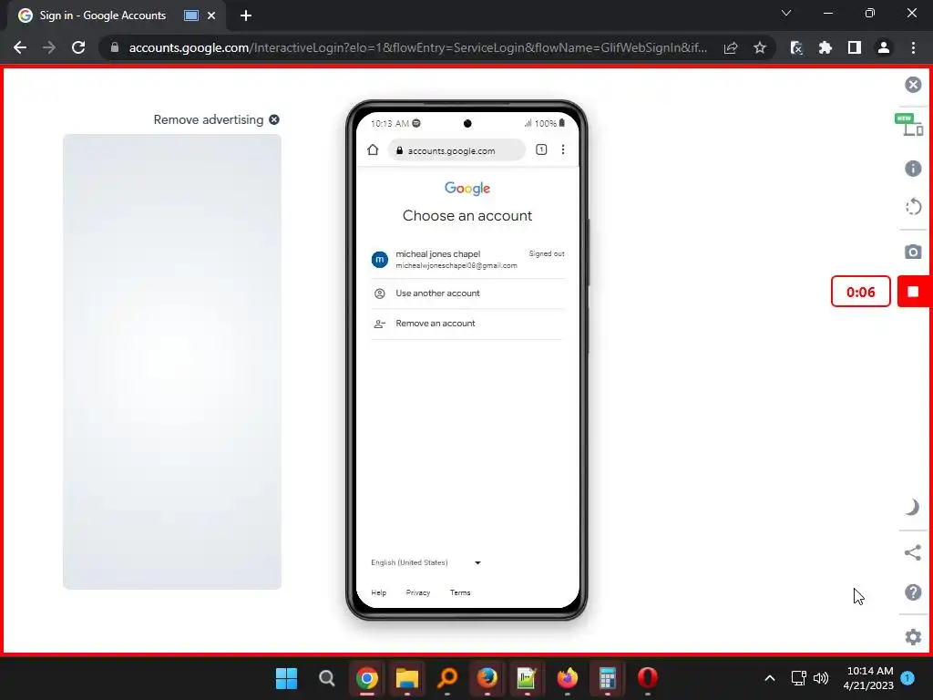Viewport: 933px width, 700px height.
Task: Reload the page in Chrome
Action: pyautogui.click(x=78, y=47)
